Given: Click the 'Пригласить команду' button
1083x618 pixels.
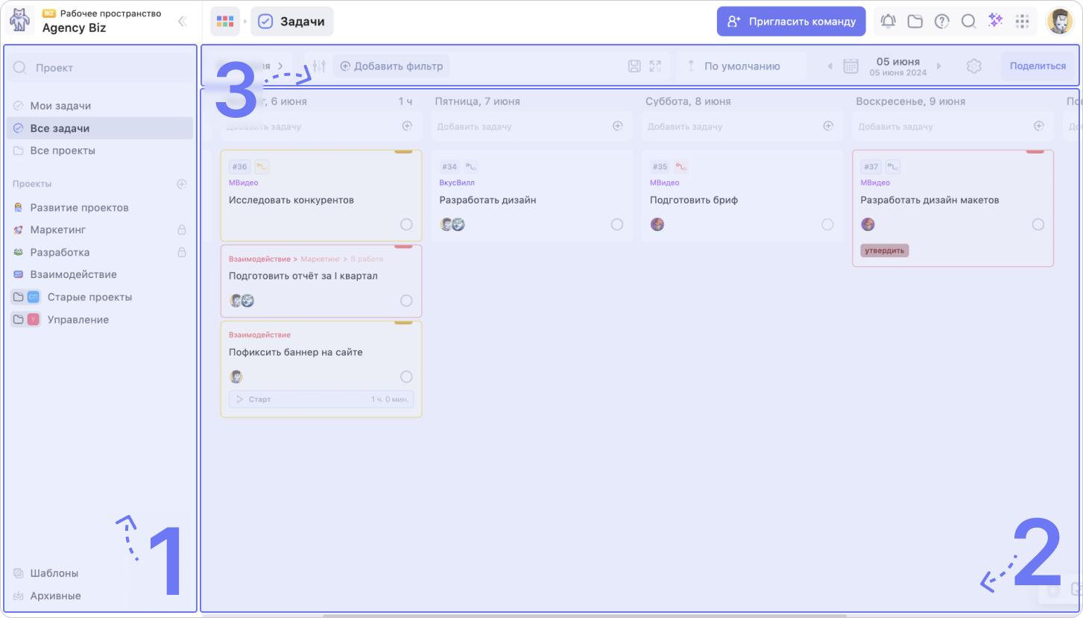Looking at the screenshot, I should (x=791, y=22).
